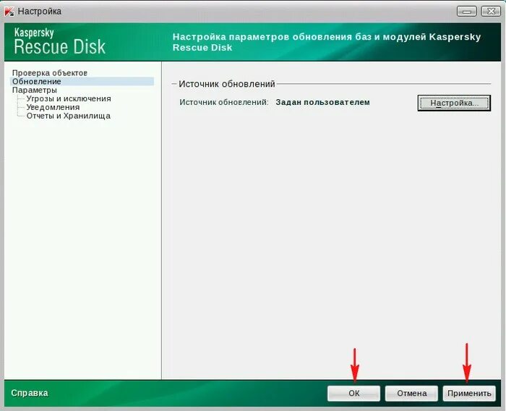Select Параметры in the settings tree
This screenshot has height=411, width=506.
(34, 90)
